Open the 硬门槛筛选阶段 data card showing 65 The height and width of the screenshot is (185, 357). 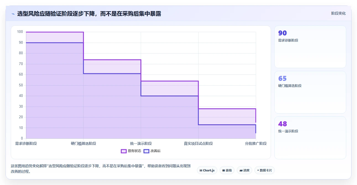tap(310, 92)
